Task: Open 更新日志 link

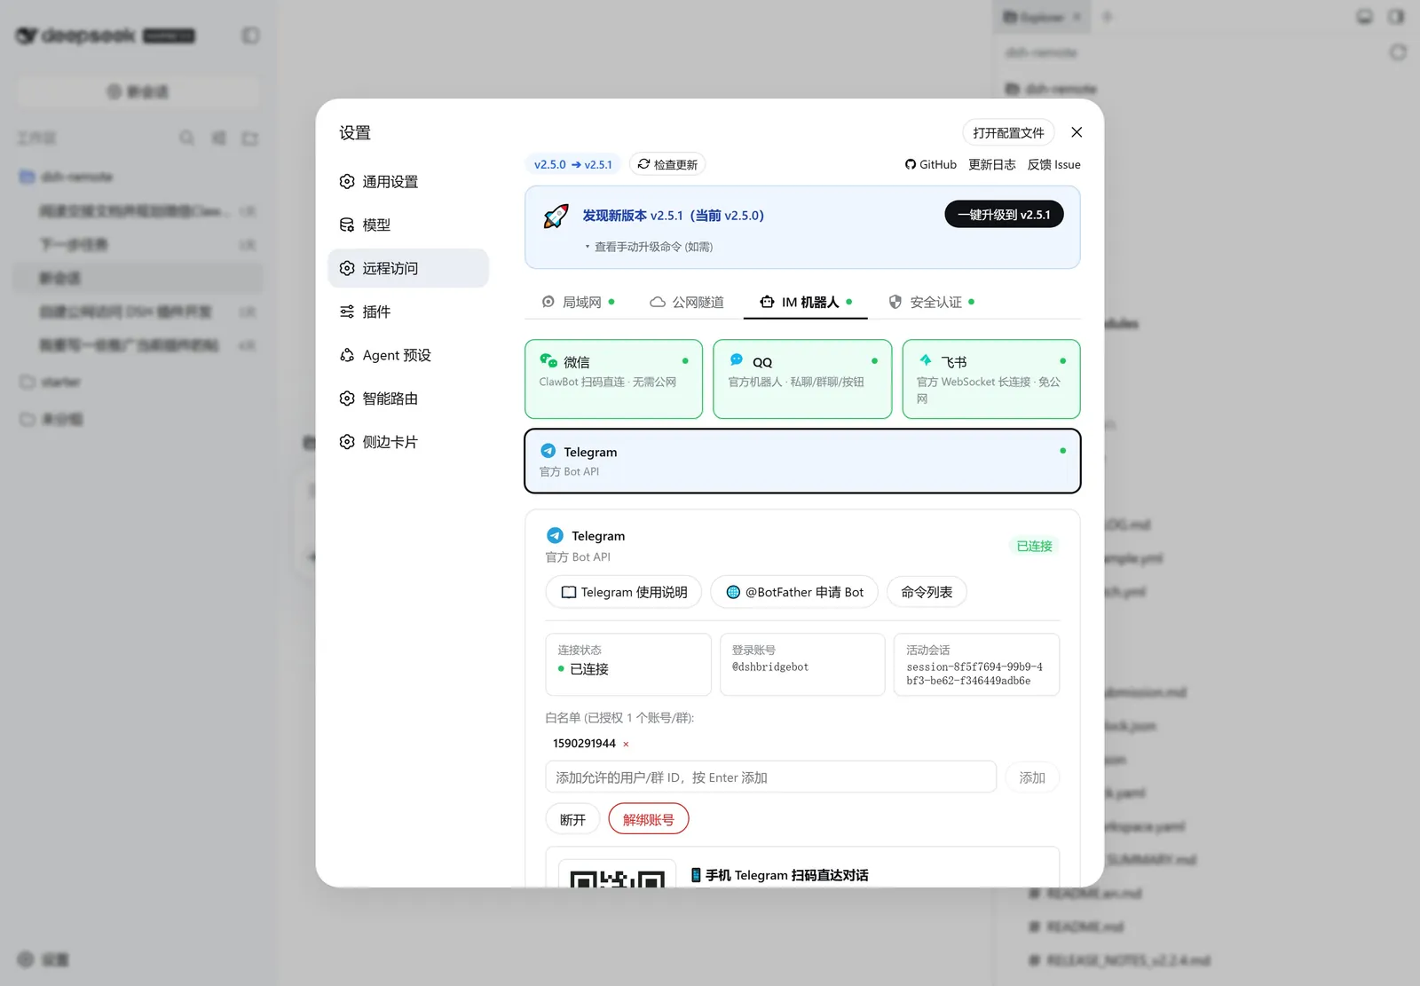Action: [x=991, y=164]
